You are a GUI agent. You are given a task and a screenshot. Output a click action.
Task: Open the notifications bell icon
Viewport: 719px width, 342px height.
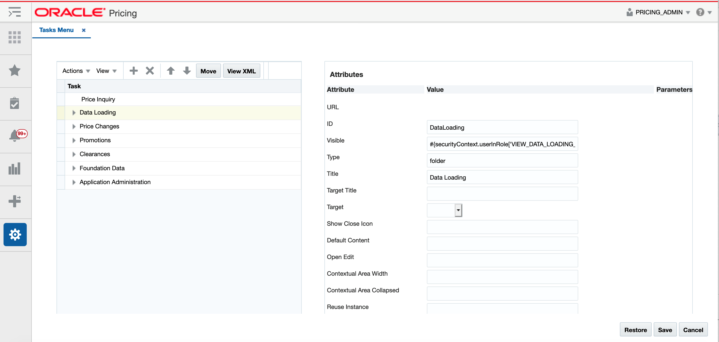(x=15, y=136)
